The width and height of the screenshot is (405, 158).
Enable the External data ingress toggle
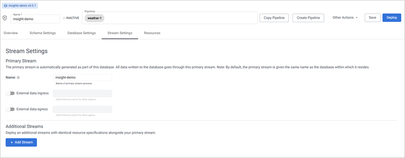pyautogui.click(x=10, y=93)
